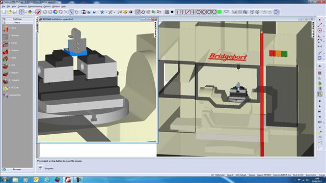Click the Internet Explorer taskbar icon

[x=46, y=179]
